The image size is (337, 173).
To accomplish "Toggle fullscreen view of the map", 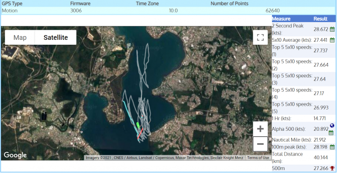I will [260, 37].
